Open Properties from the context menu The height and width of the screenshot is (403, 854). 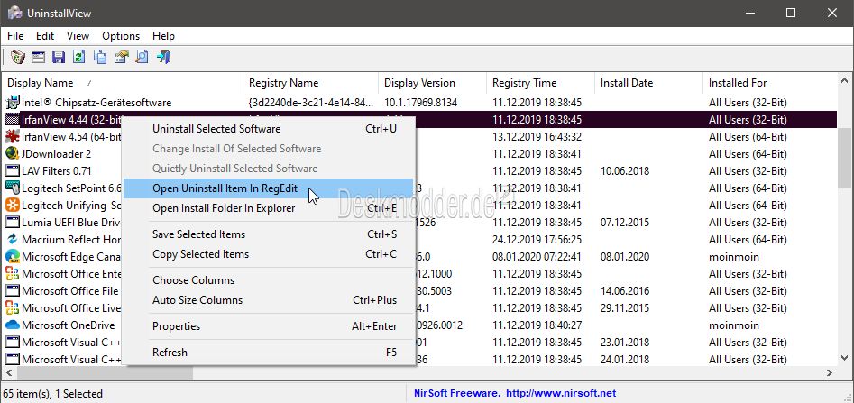coord(269,326)
